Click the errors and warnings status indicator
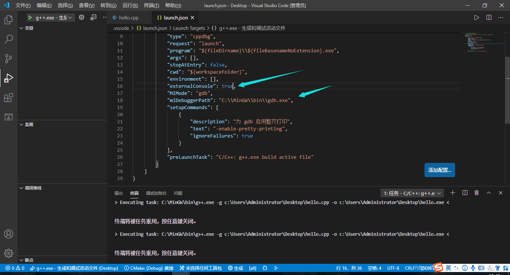 [x=15, y=268]
